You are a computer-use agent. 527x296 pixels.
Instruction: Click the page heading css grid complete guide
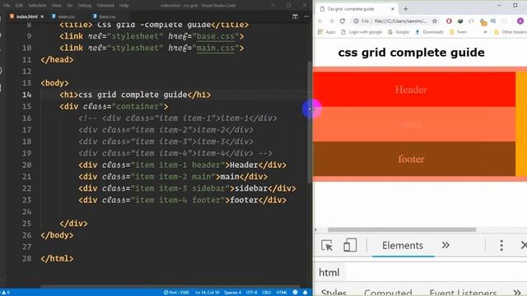pyautogui.click(x=412, y=53)
